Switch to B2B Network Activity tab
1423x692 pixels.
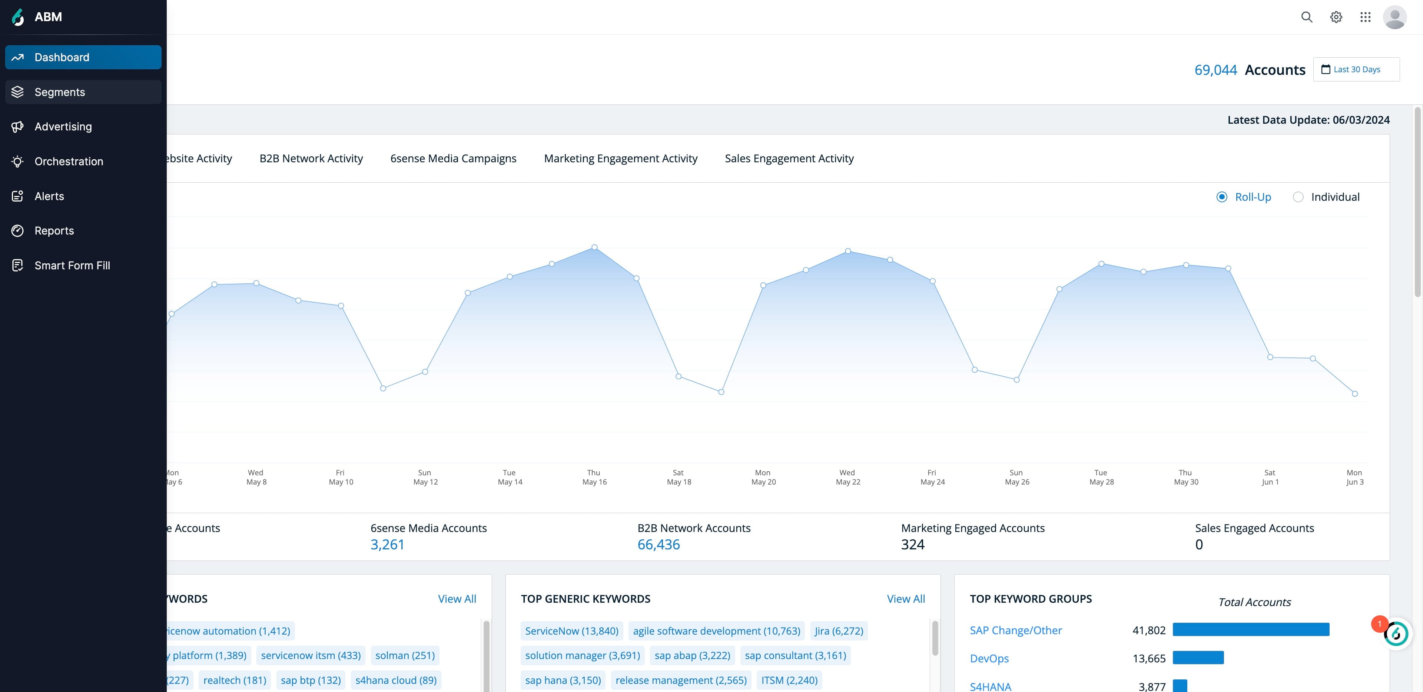311,159
